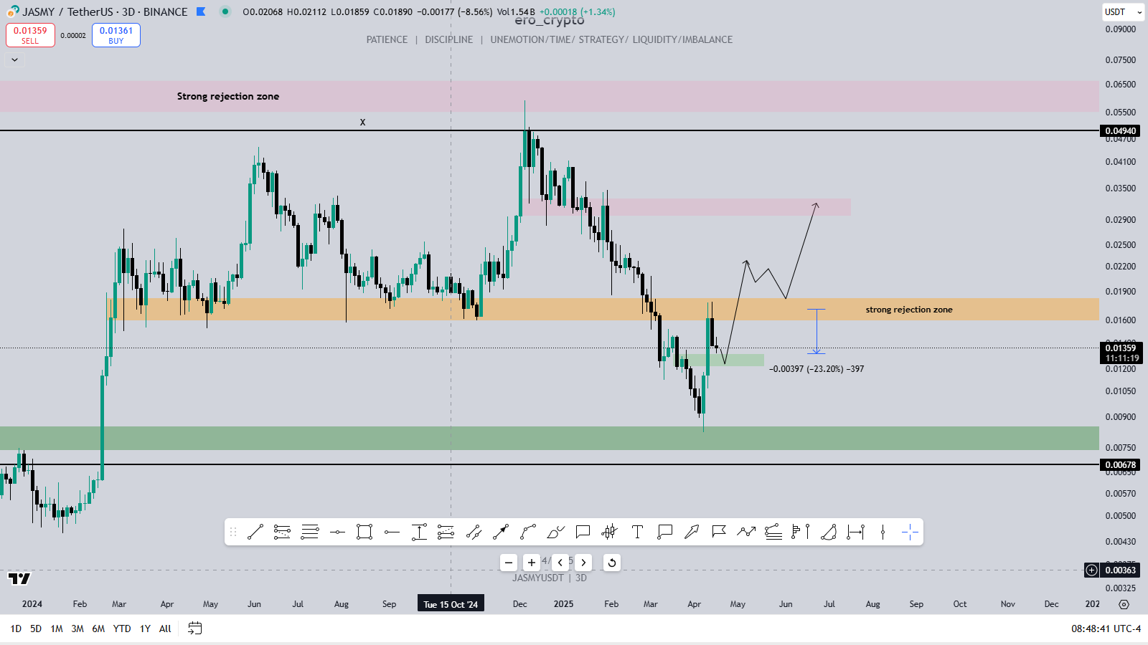This screenshot has height=645, width=1148.
Task: Select the Horizontal Line tool
Action: point(337,532)
